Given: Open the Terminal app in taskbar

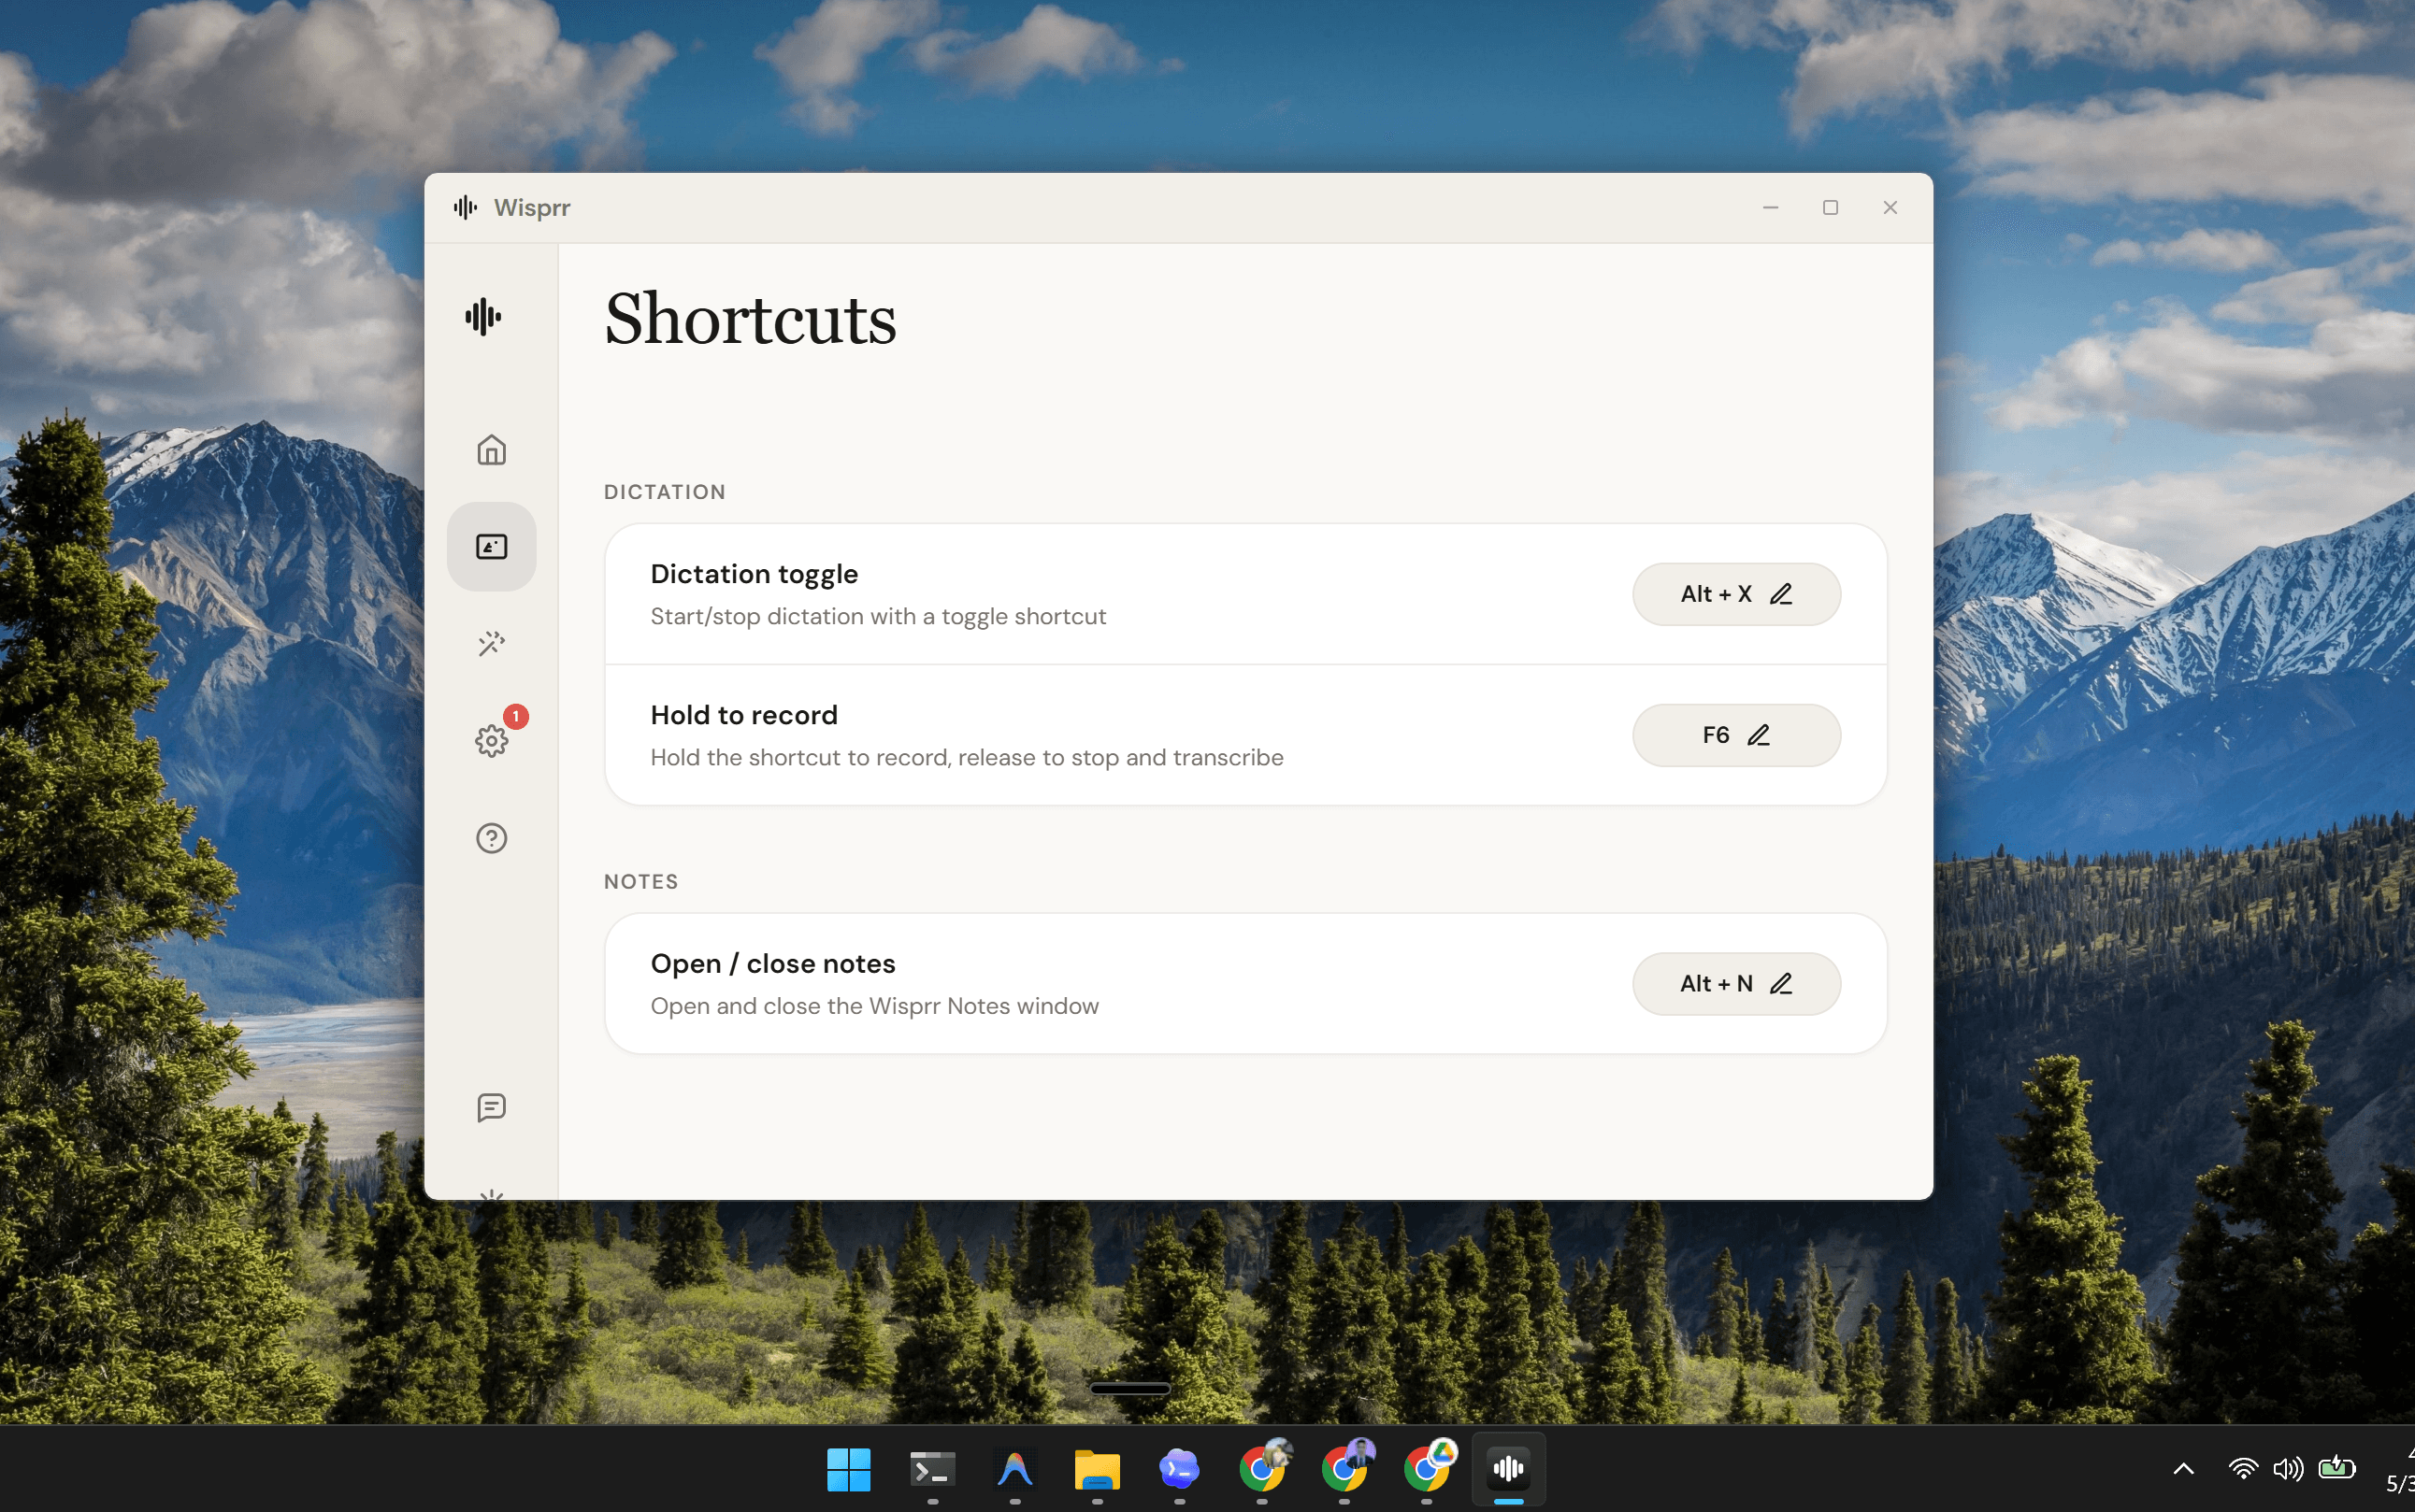Looking at the screenshot, I should [932, 1469].
